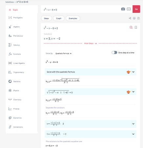Bookmark this solution

click(136, 27)
